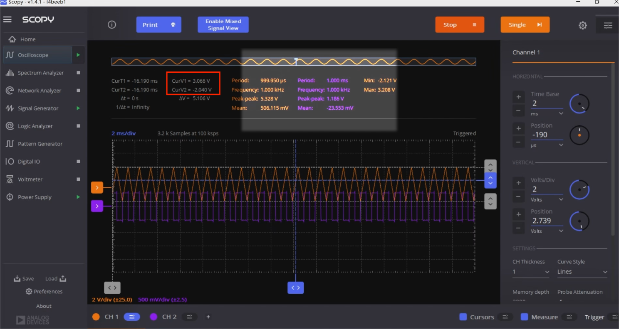
Task: Open Cursors settings menu icon
Action: pos(505,317)
